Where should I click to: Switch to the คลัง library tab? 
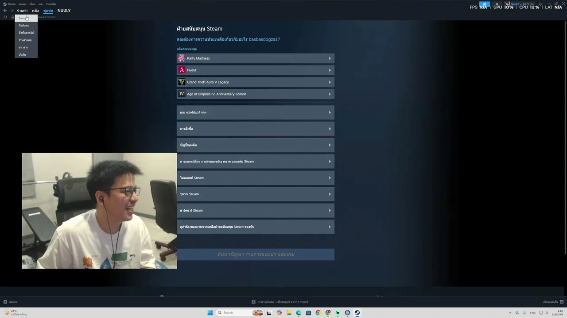(35, 11)
